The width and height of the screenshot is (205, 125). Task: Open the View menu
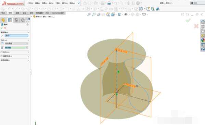(44, 3)
